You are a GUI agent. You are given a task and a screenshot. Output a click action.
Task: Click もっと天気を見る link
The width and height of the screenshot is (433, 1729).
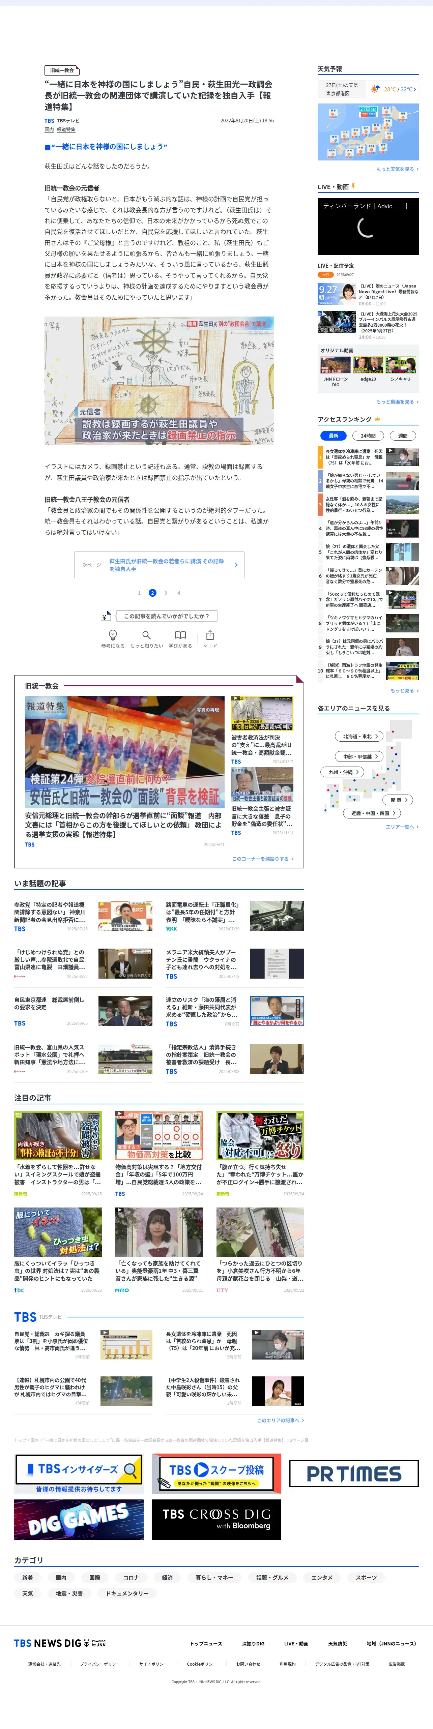pos(397,169)
